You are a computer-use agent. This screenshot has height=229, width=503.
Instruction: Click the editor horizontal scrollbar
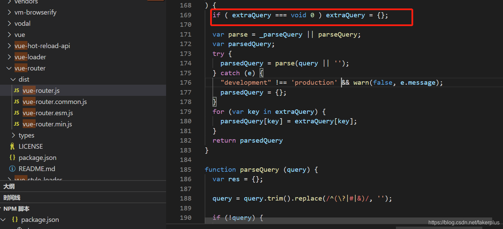(x=348, y=221)
